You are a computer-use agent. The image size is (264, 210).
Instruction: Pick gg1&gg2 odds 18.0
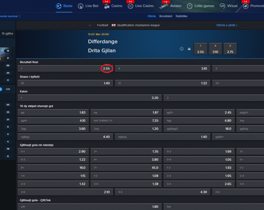(x=199, y=129)
